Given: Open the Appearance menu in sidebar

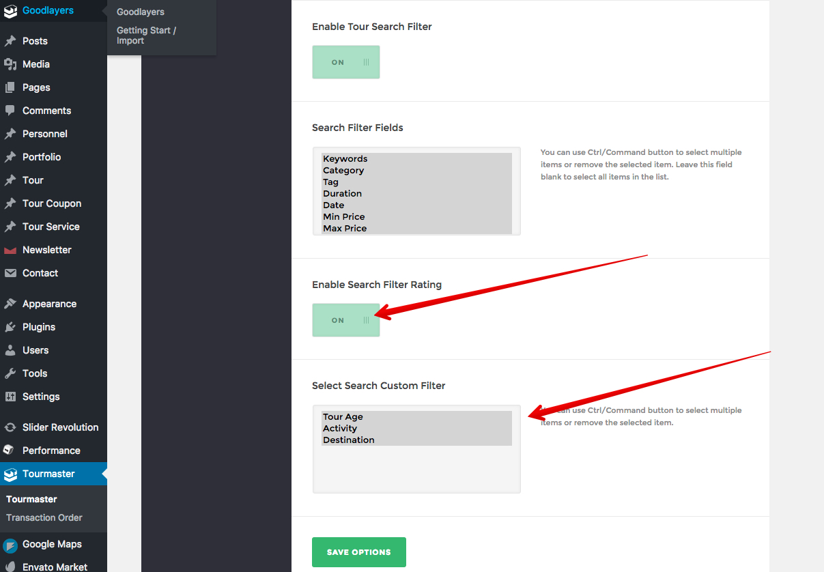Looking at the screenshot, I should 49,304.
